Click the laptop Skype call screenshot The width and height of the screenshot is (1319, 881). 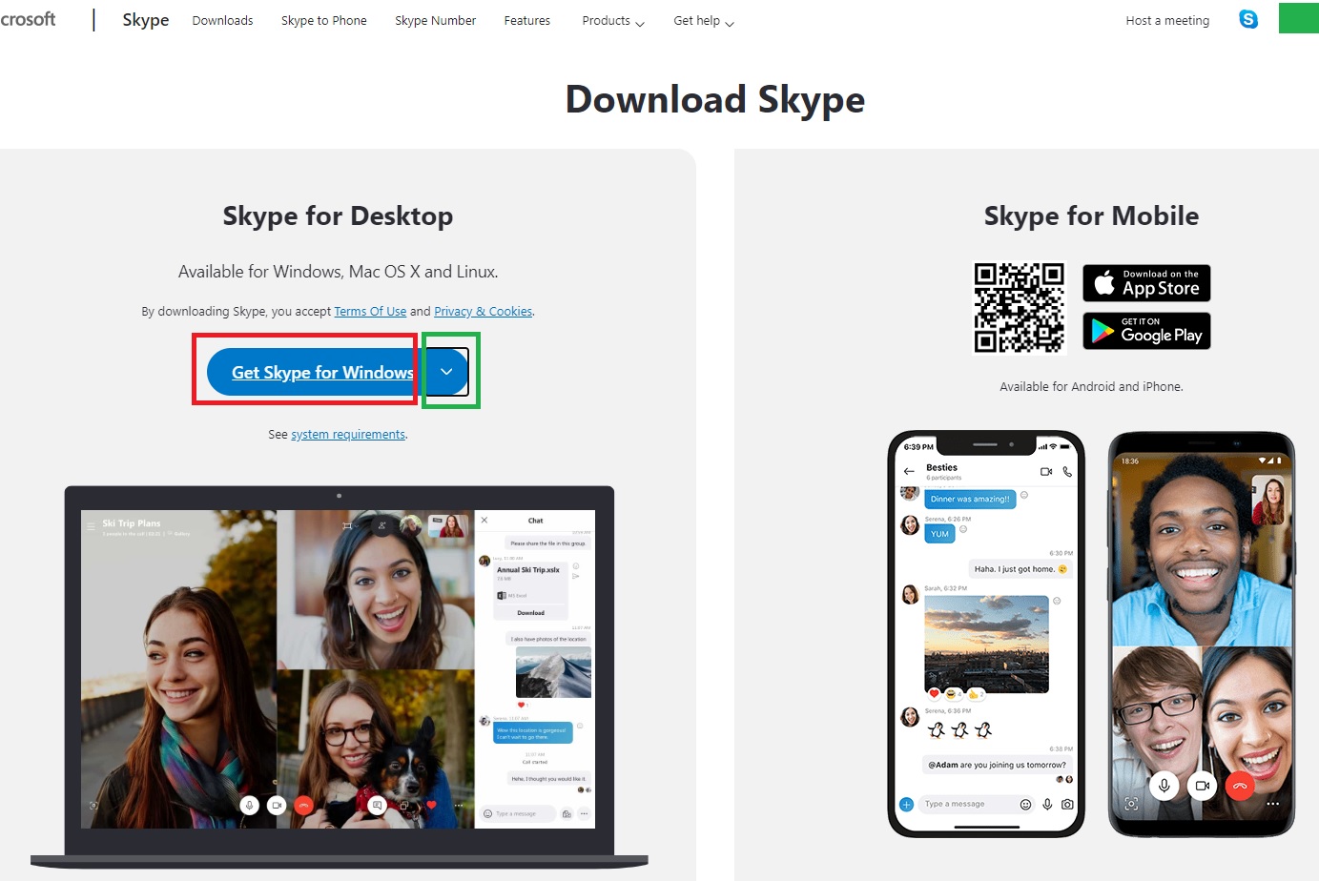click(339, 668)
